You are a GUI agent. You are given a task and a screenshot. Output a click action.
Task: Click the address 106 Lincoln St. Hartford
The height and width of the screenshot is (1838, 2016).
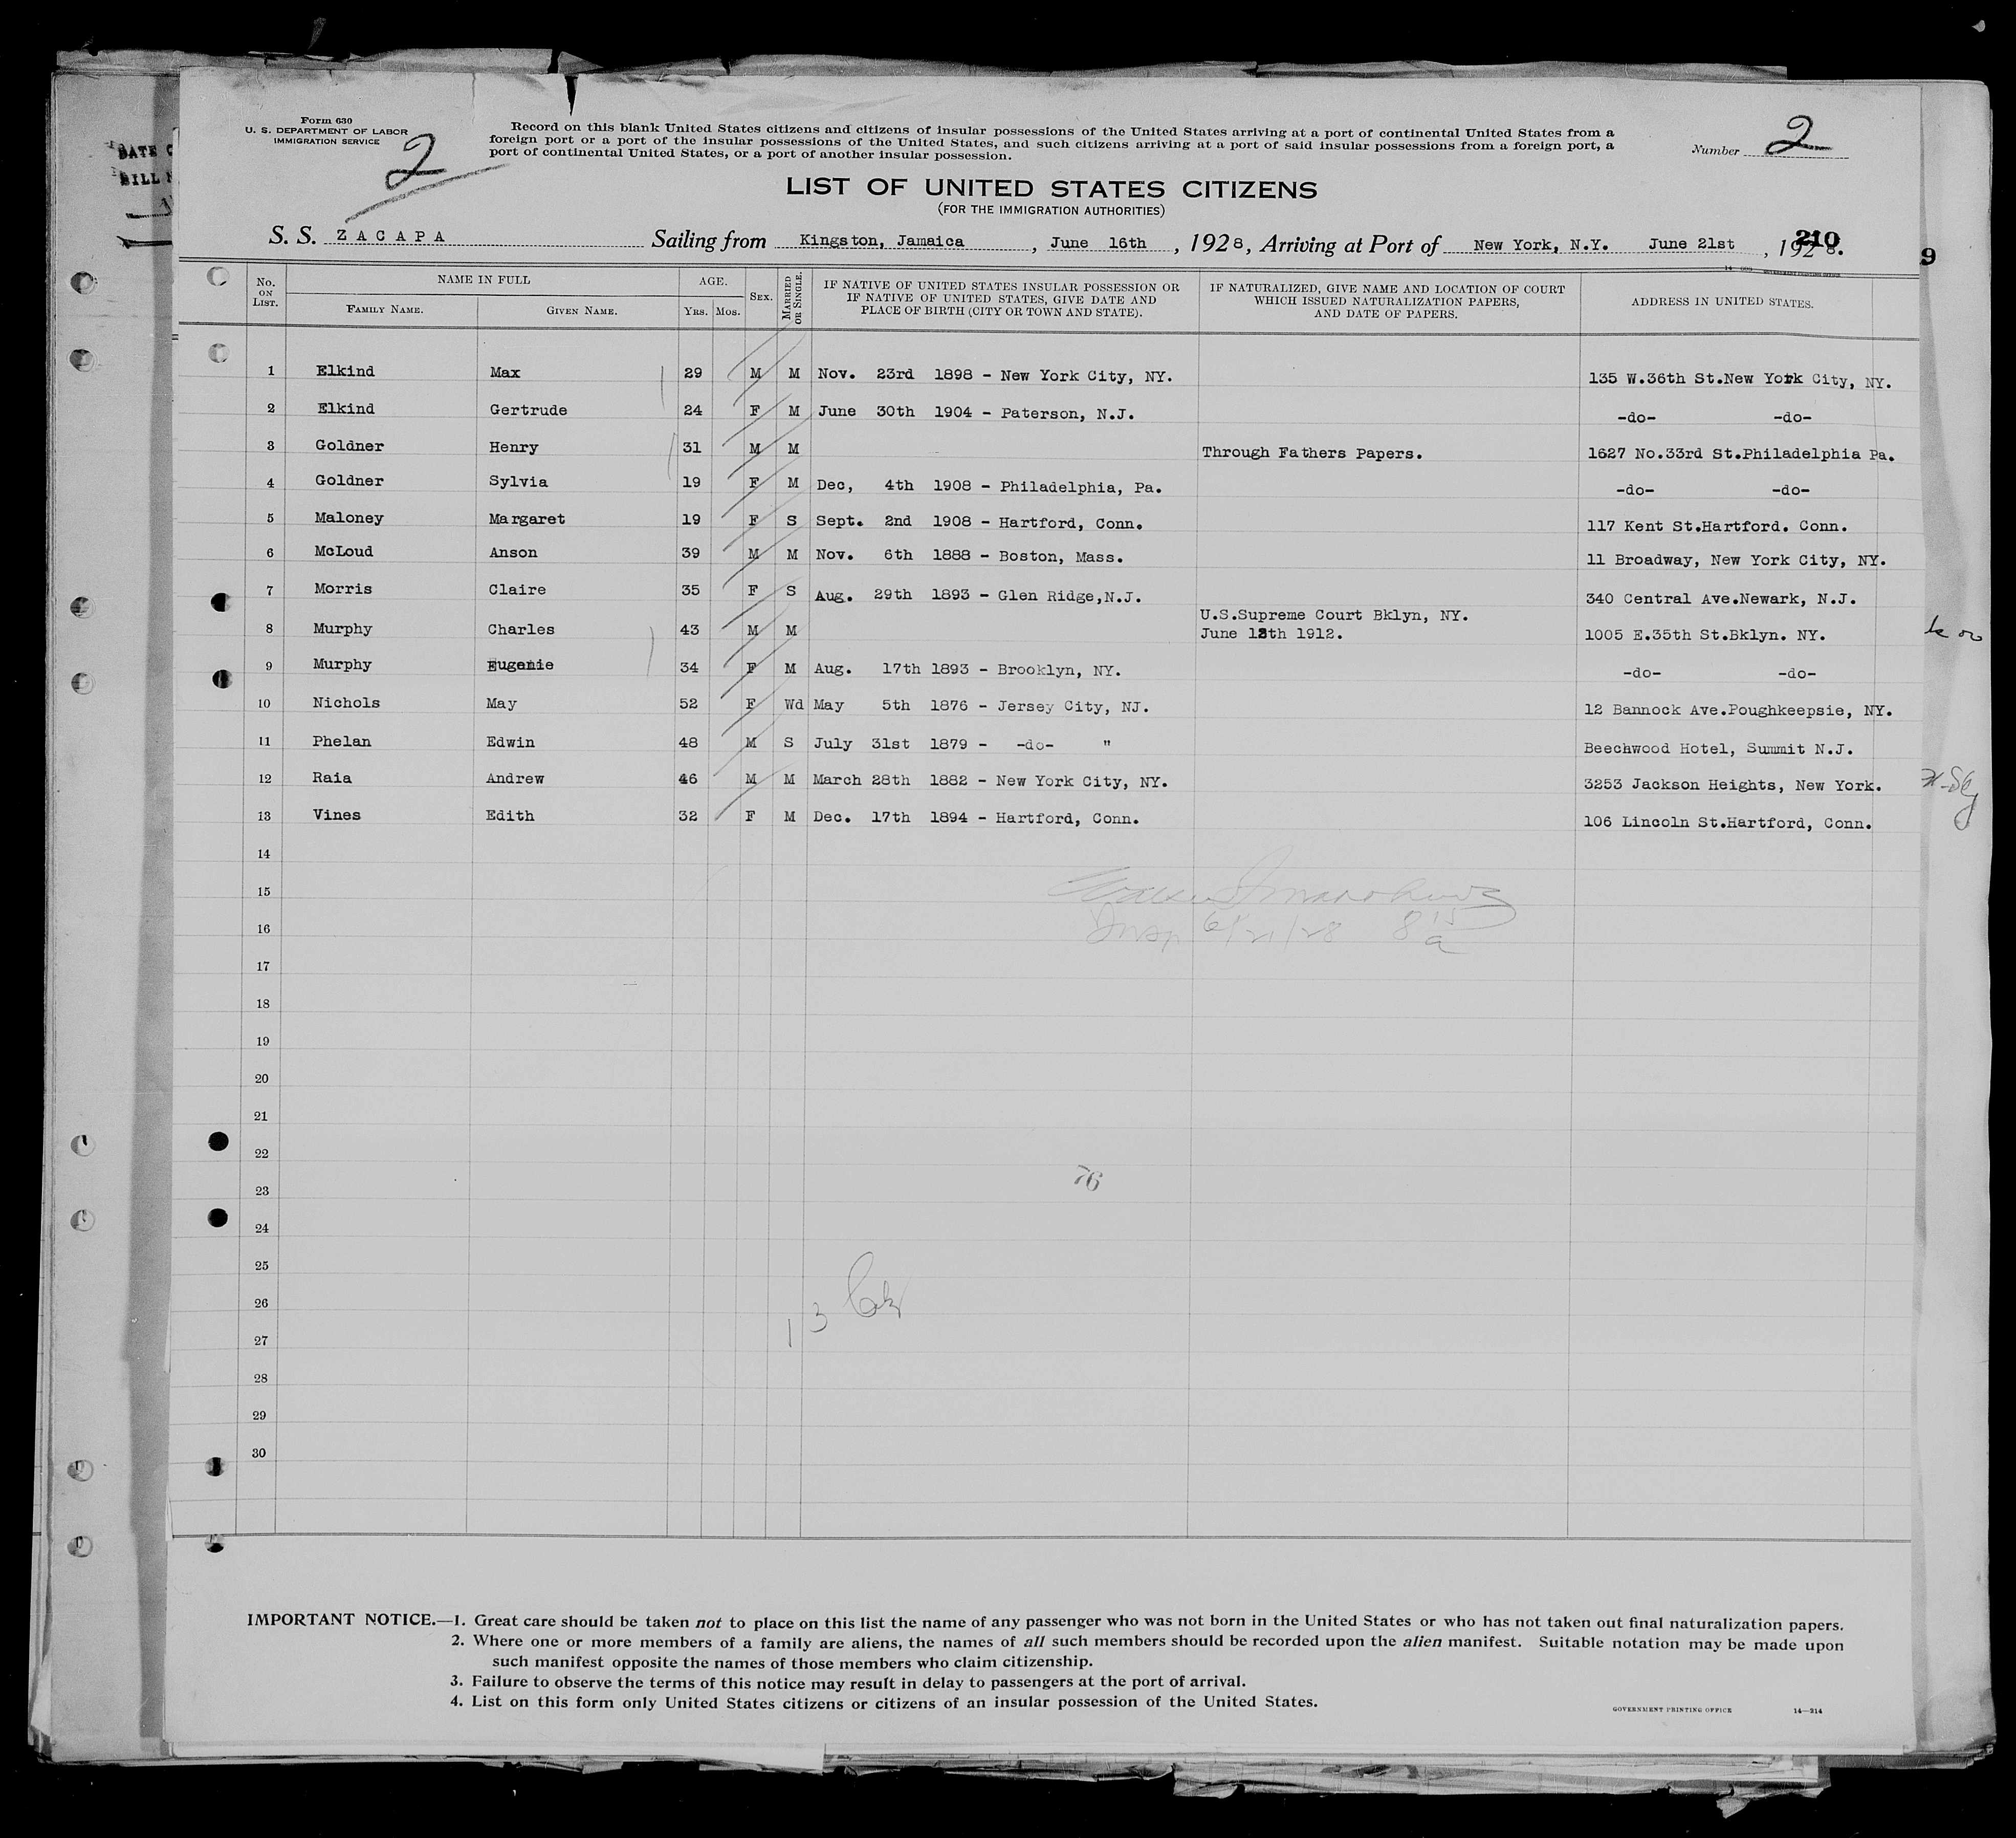click(x=1727, y=824)
